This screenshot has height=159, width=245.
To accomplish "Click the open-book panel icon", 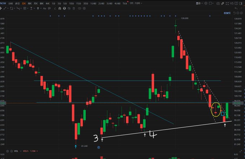I will click(x=236, y=3).
